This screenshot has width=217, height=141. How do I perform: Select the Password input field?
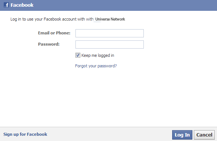pyautogui.click(x=109, y=45)
